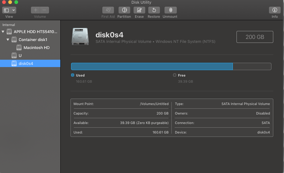Select Macintosh HD volume
This screenshot has height=173, width=284.
(x=30, y=47)
